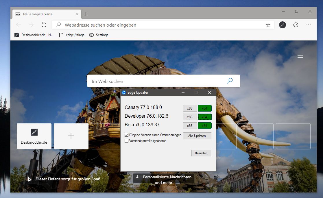Image resolution: width=323 pixels, height=198 pixels.
Task: Open the Settings bookmark
Action: [x=99, y=35]
